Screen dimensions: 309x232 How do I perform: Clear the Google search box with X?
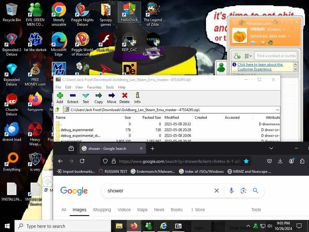click(x=217, y=191)
